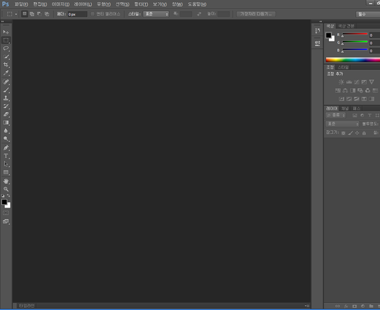Image resolution: width=380 pixels, height=310 pixels.
Task: Select the History Brush tool
Action: pyautogui.click(x=6, y=106)
